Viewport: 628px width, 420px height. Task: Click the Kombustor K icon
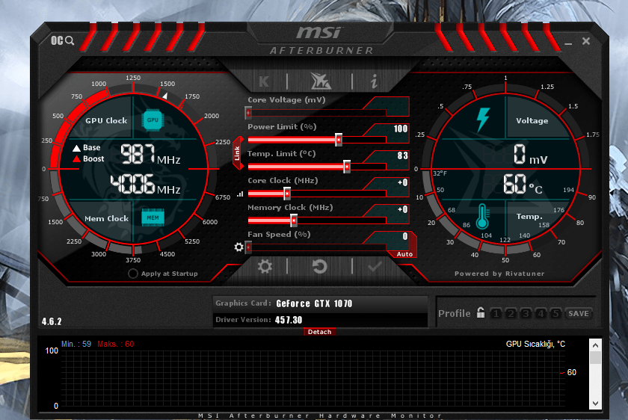tap(264, 81)
